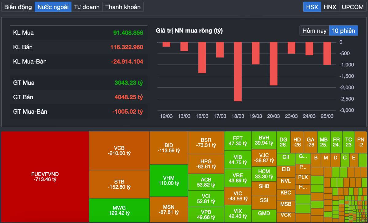Select the 10 phiên view button
This screenshot has width=368, height=223.
coord(343,31)
